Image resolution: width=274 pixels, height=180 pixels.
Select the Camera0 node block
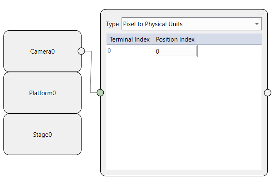coord(42,52)
